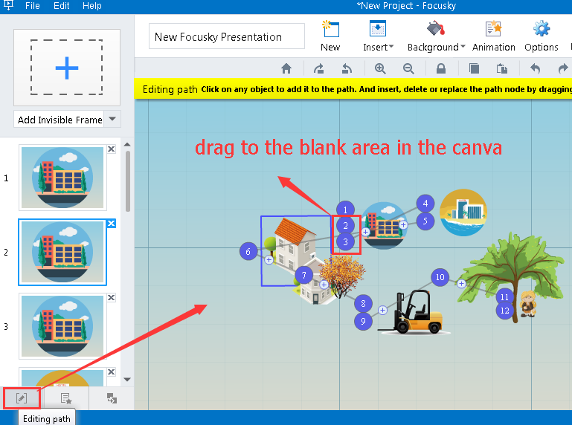Click the undo arrow icon
572x425 pixels.
tap(535, 68)
